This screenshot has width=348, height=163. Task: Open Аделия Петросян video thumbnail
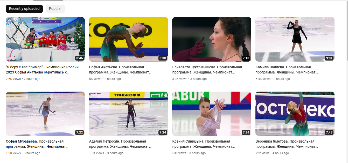pos(128,114)
